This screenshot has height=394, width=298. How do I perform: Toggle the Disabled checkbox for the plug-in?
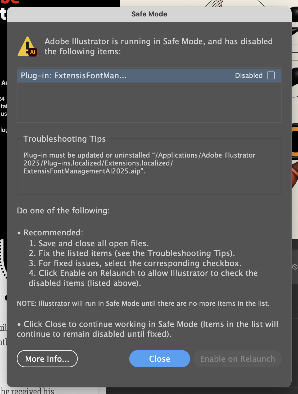271,76
